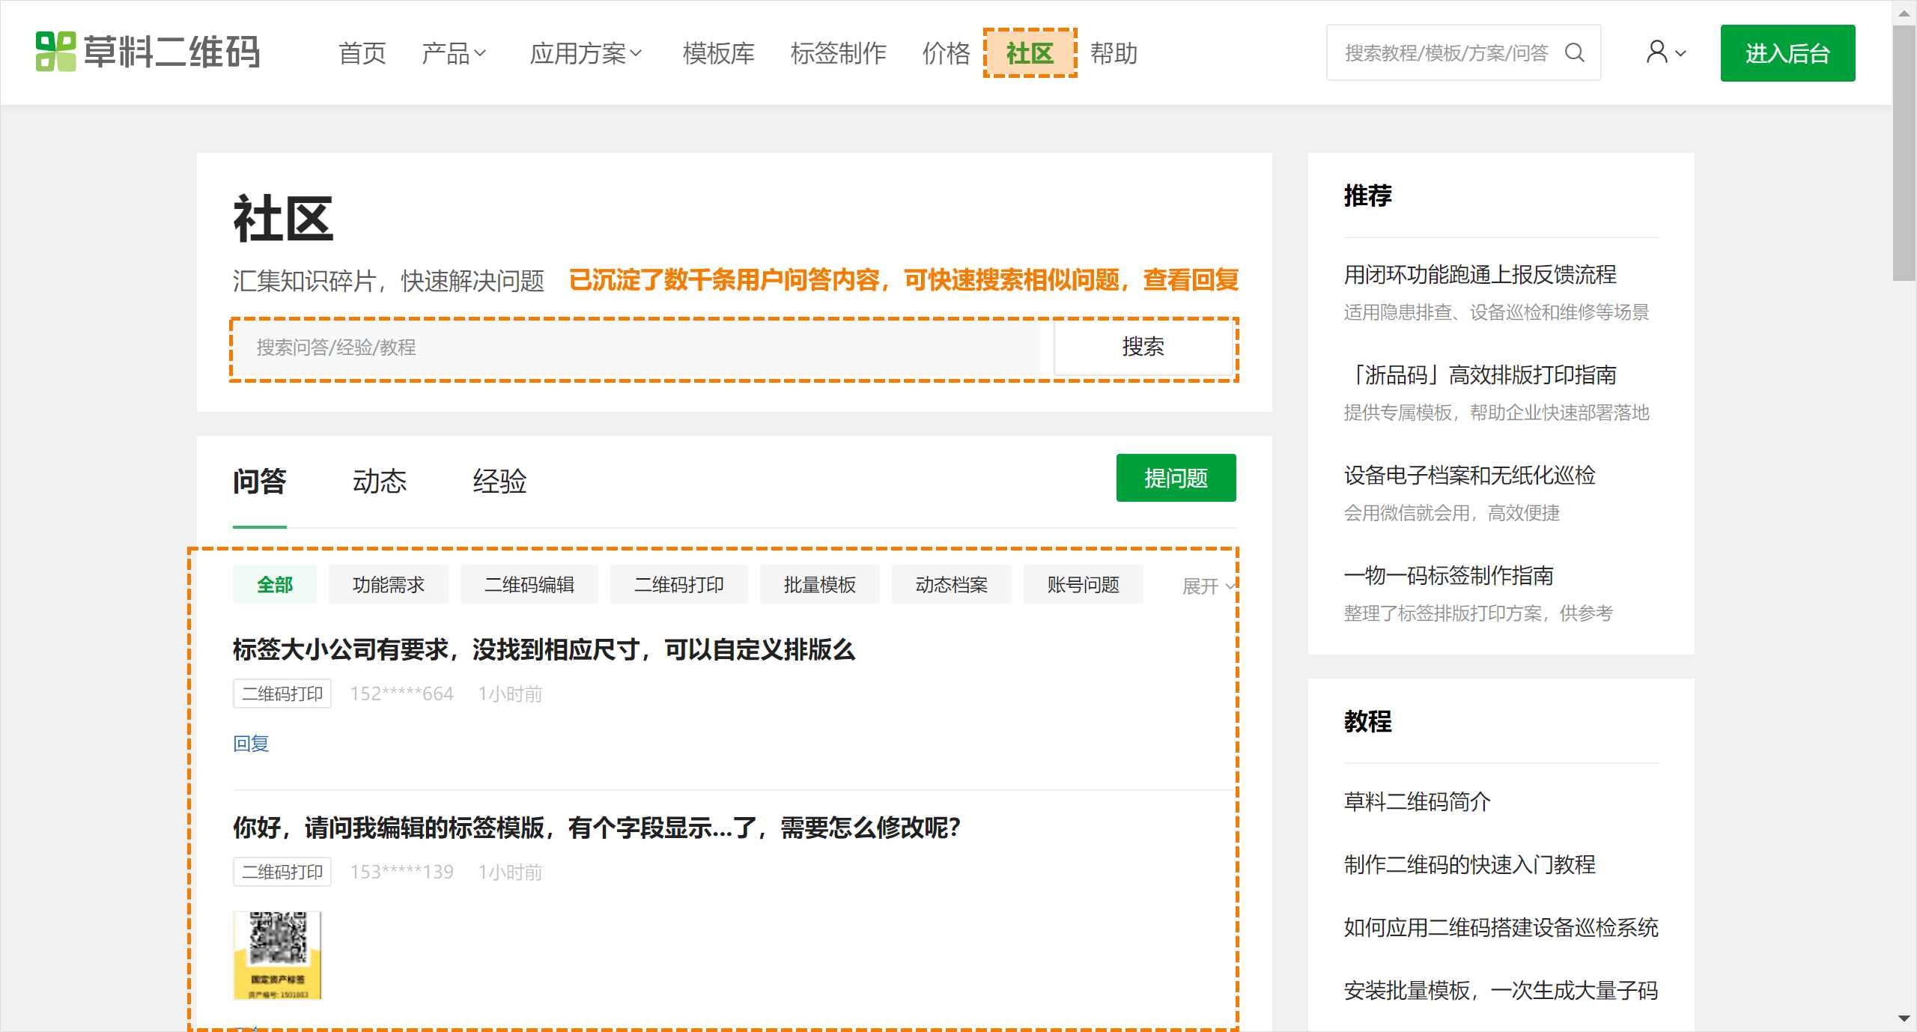The width and height of the screenshot is (1917, 1032).
Task: Open 标签制作 page
Action: pyautogui.click(x=838, y=53)
